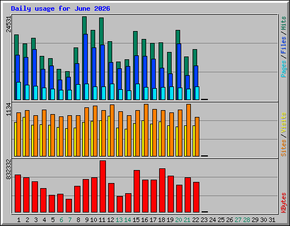Click green weekend day 6 label
Image resolution: width=290 pixels, height=226 pixels.
click(x=61, y=220)
